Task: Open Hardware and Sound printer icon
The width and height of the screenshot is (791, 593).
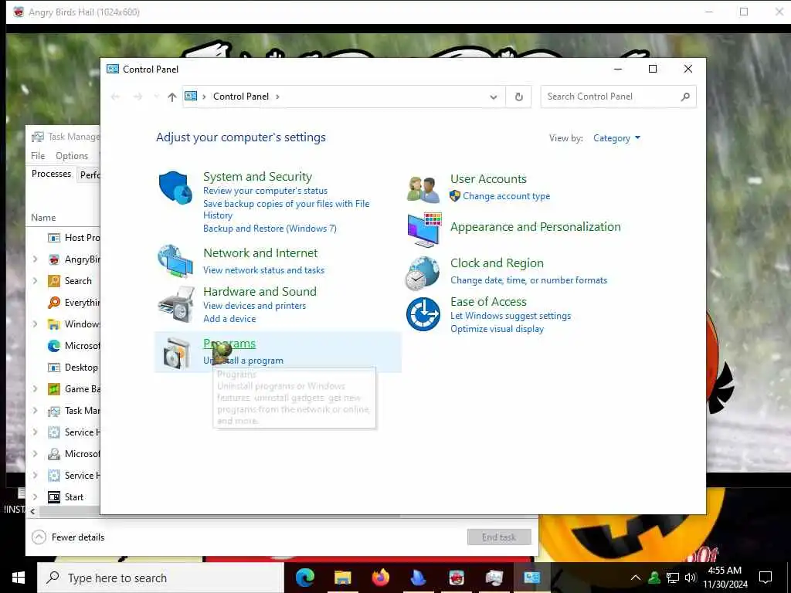Action: tap(176, 304)
